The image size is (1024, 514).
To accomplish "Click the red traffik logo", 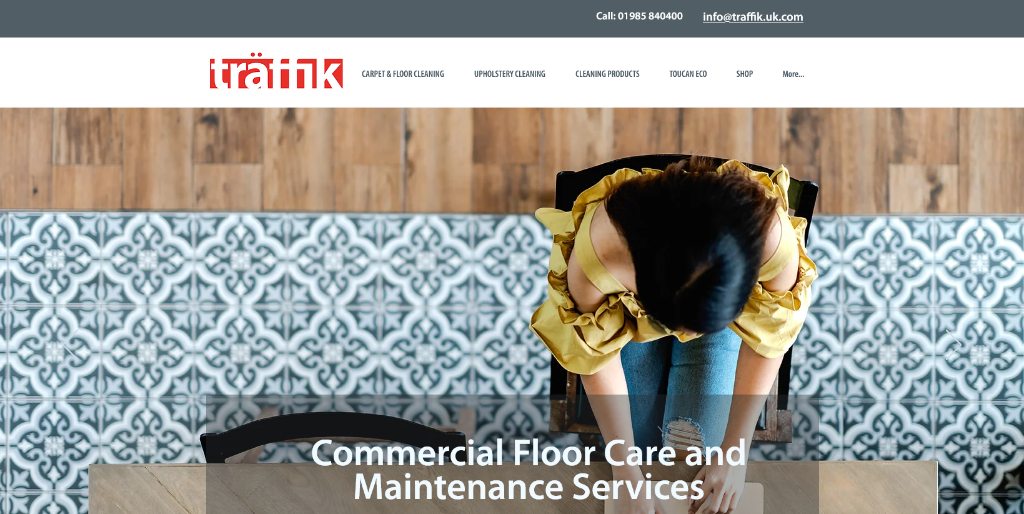I will (x=276, y=71).
